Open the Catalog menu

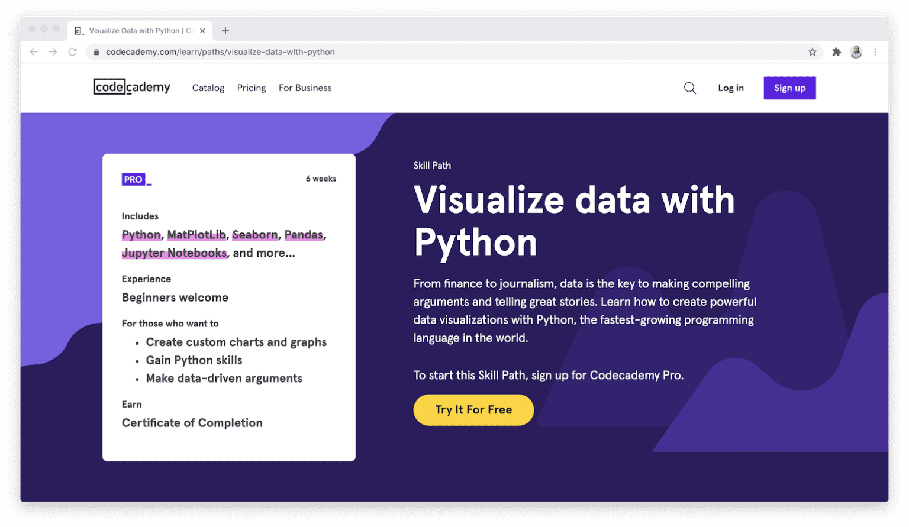point(208,88)
